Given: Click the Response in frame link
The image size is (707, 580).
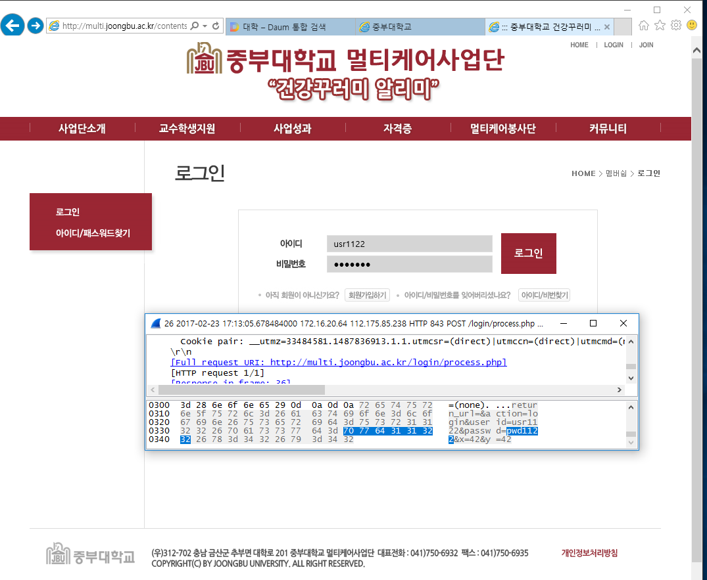Looking at the screenshot, I should click(230, 382).
